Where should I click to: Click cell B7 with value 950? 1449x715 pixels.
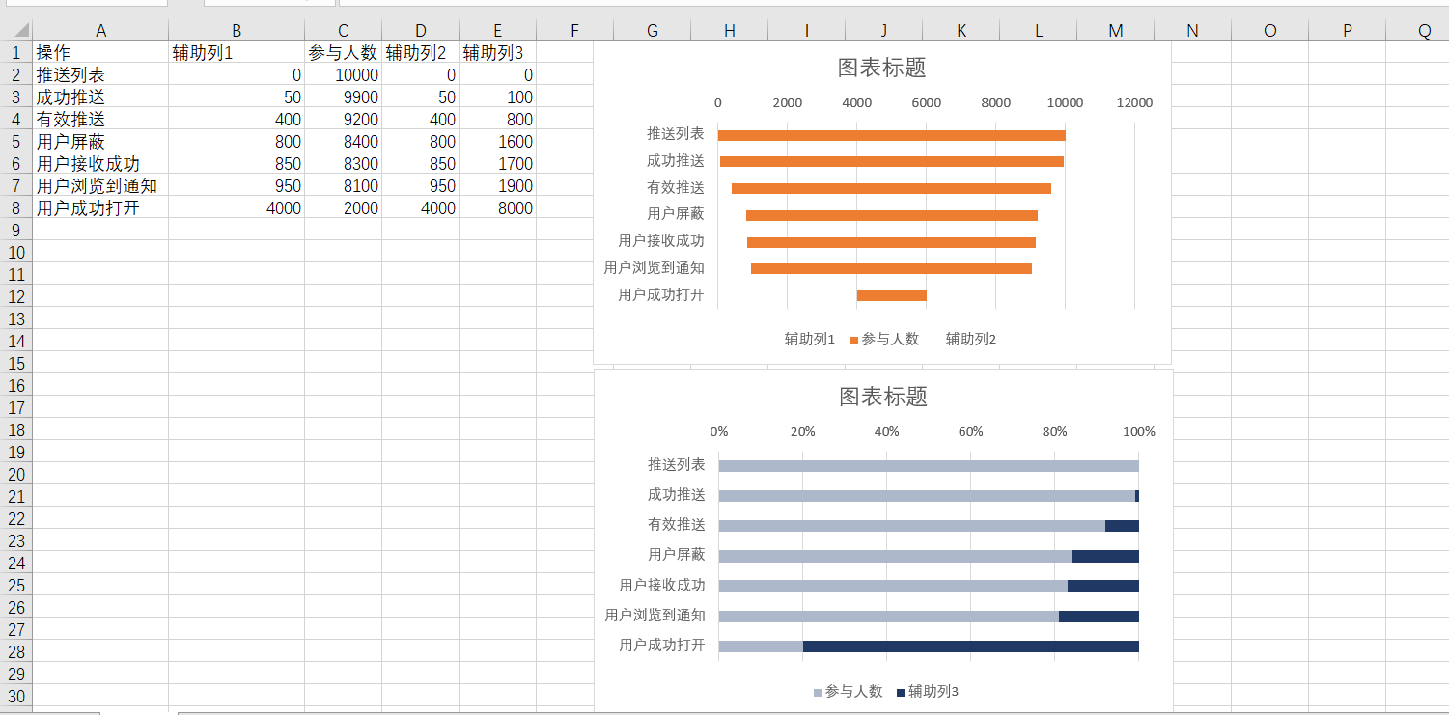coord(237,185)
